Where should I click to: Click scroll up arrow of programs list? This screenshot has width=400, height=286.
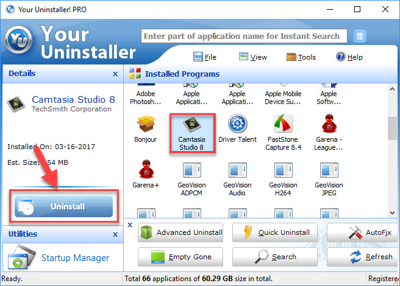392,89
